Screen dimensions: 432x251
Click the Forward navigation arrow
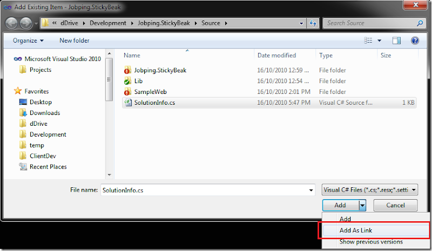pos(25,23)
